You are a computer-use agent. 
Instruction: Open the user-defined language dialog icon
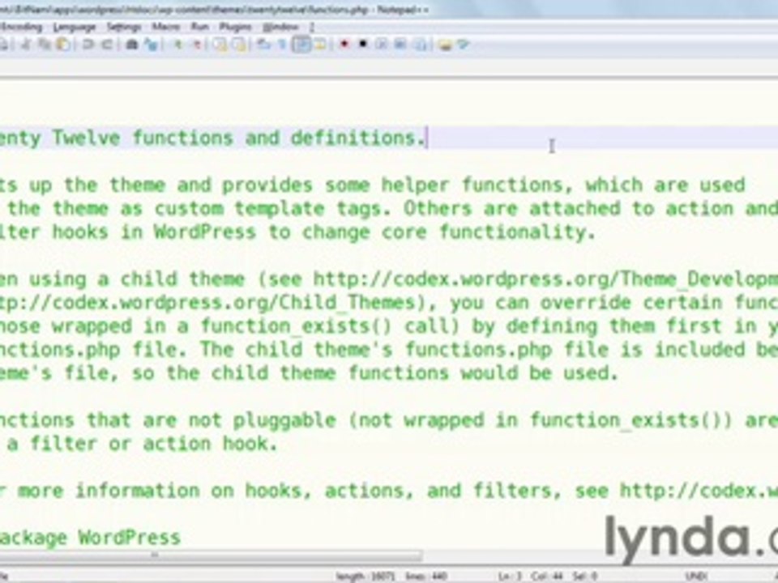320,45
